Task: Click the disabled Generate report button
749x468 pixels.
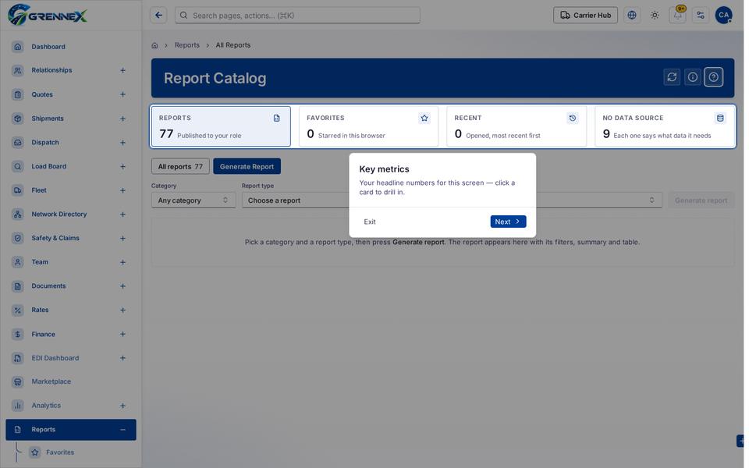Action: click(x=701, y=200)
